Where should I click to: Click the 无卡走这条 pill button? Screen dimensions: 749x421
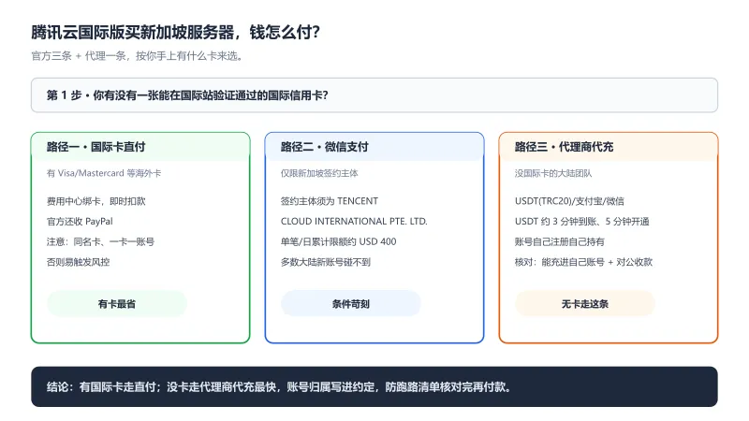point(584,303)
